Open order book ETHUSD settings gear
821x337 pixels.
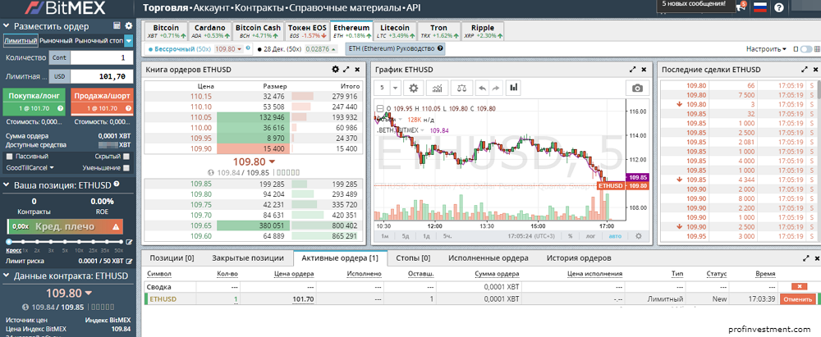(336, 69)
